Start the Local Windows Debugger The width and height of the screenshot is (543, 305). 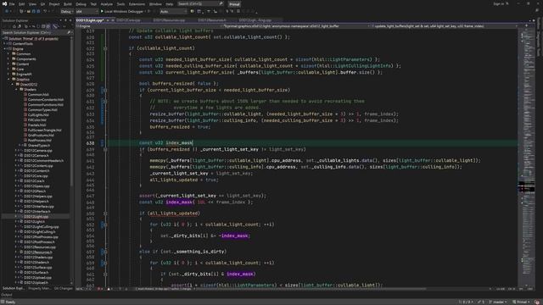pos(123,11)
